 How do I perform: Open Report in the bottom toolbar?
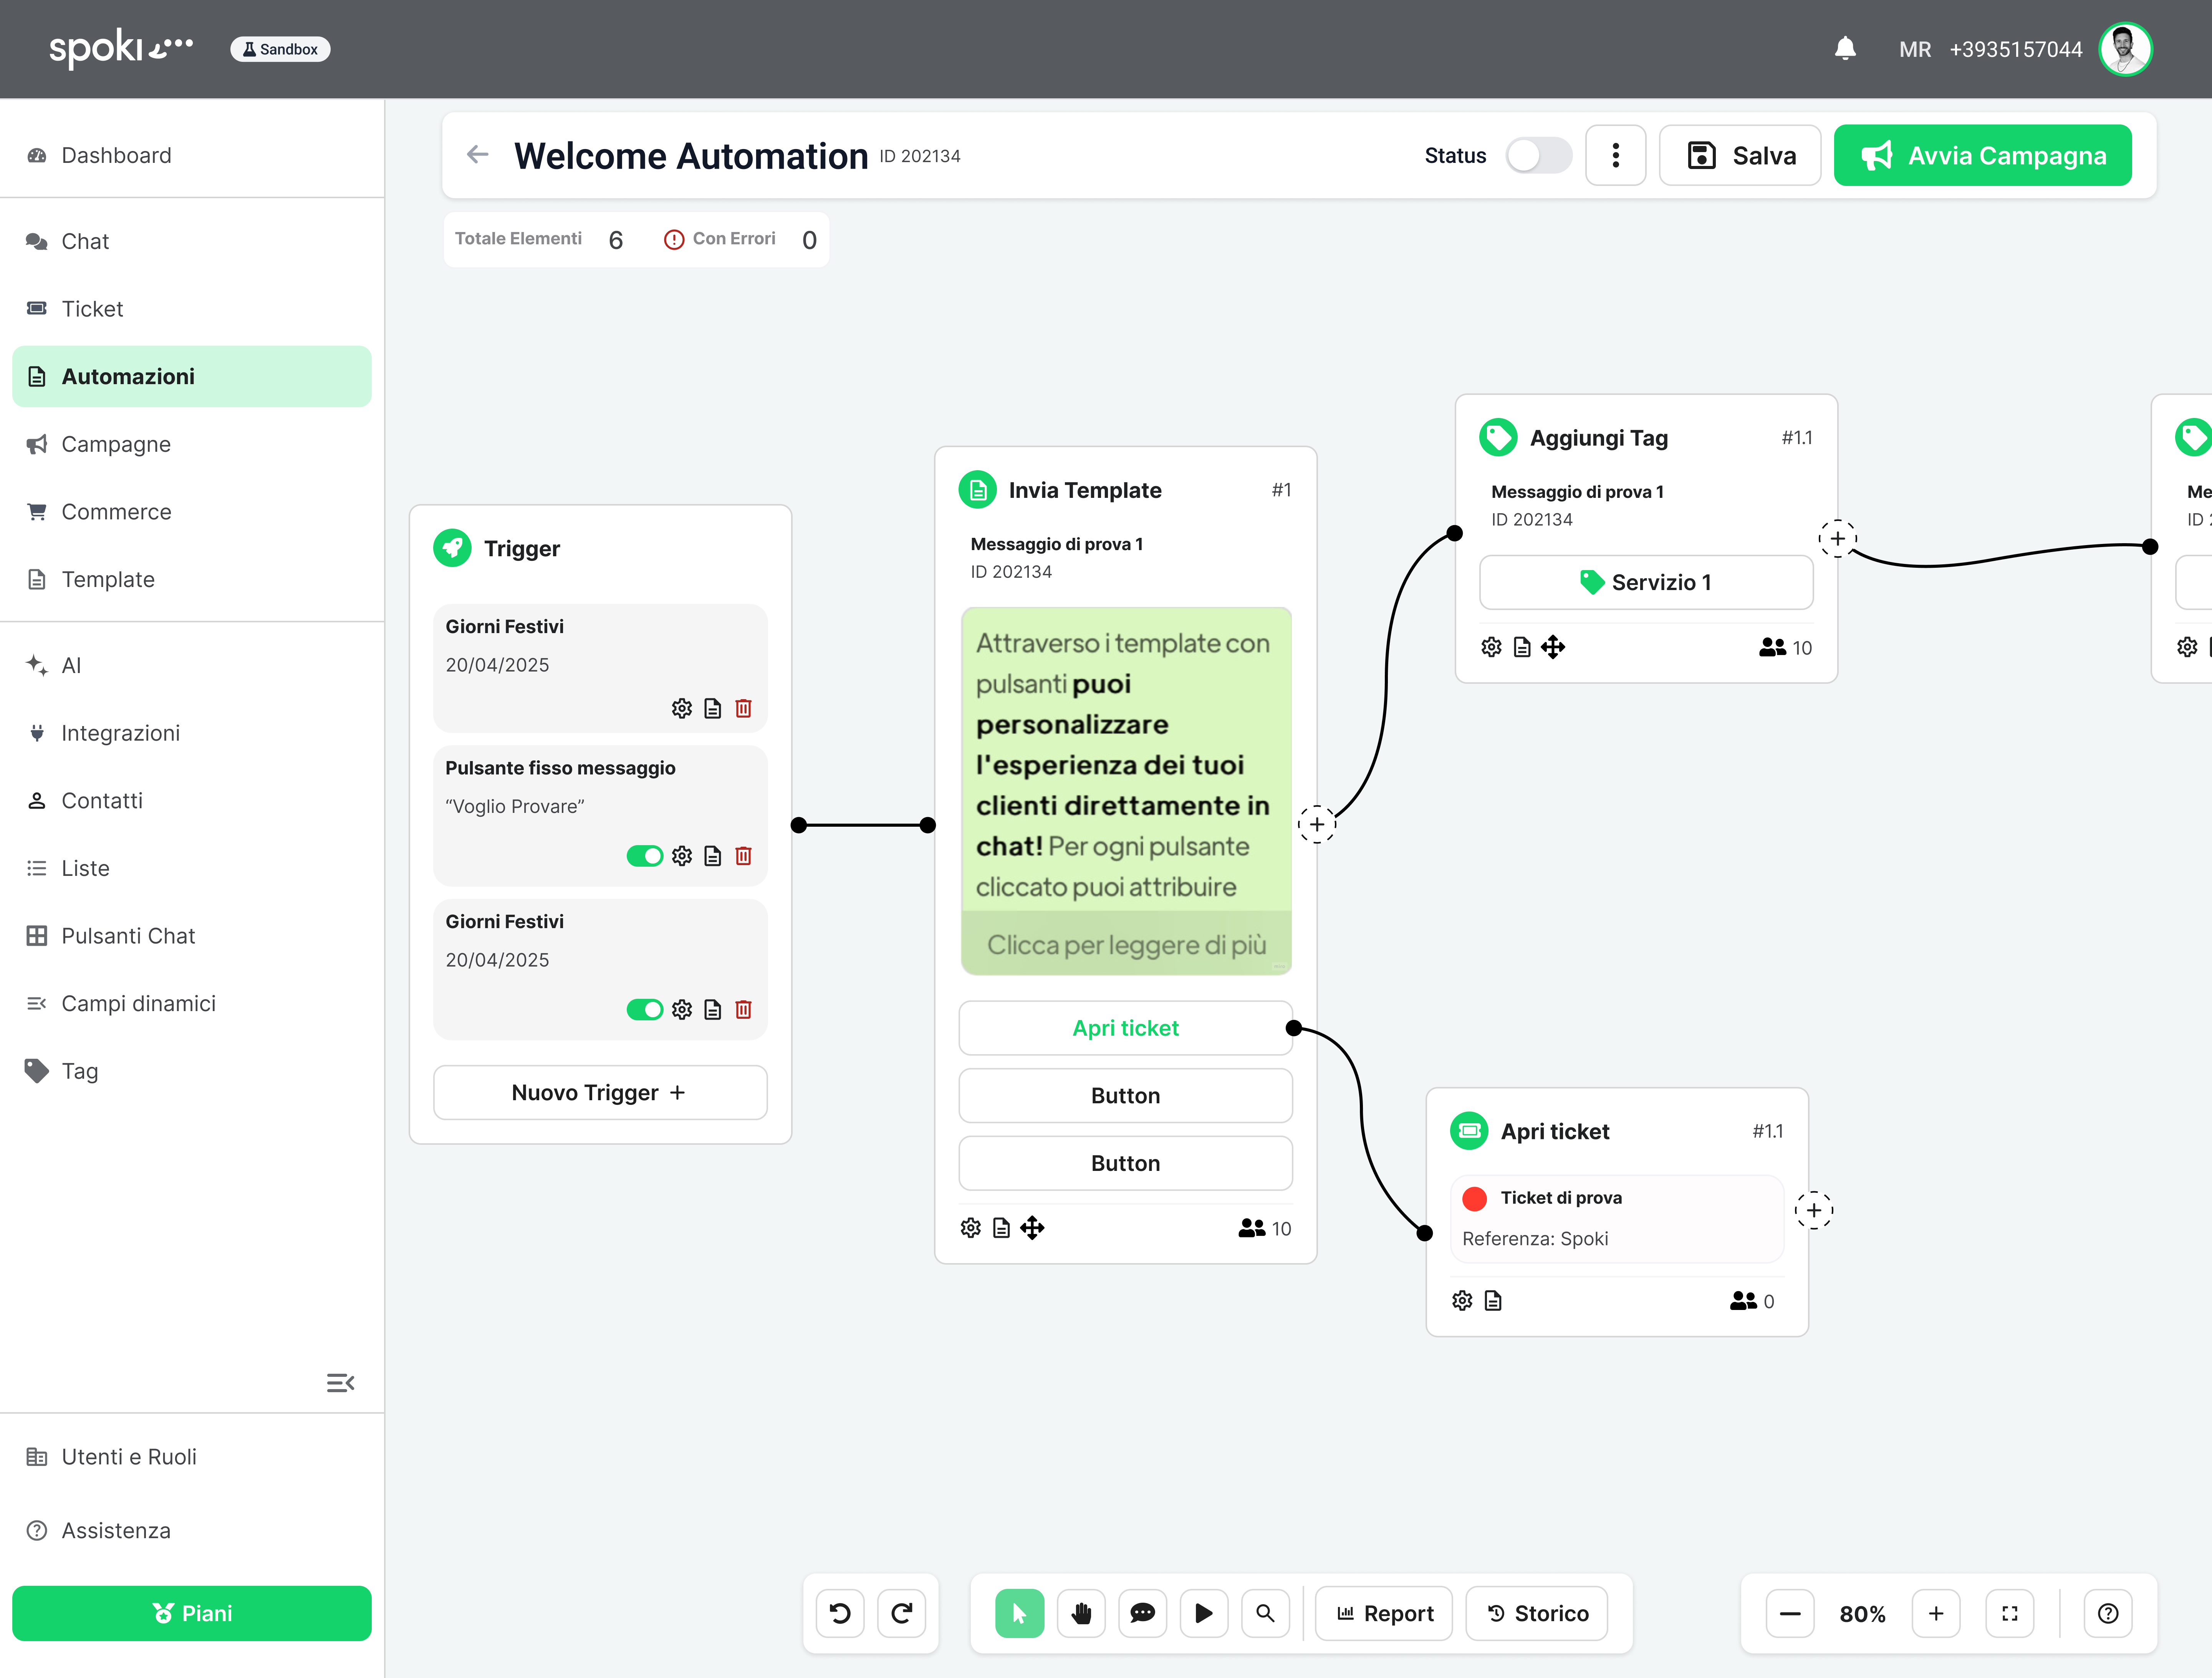pos(1384,1613)
